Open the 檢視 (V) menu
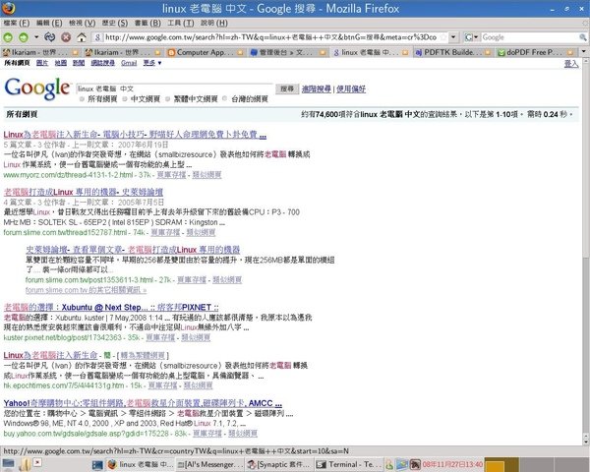This screenshot has height=472, width=590. point(82,23)
